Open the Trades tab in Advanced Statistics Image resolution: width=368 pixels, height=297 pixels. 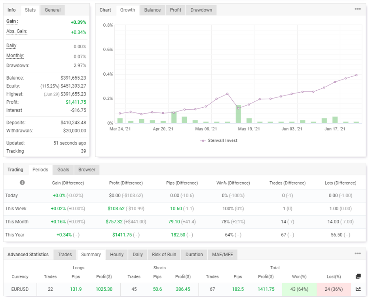[x=65, y=255]
